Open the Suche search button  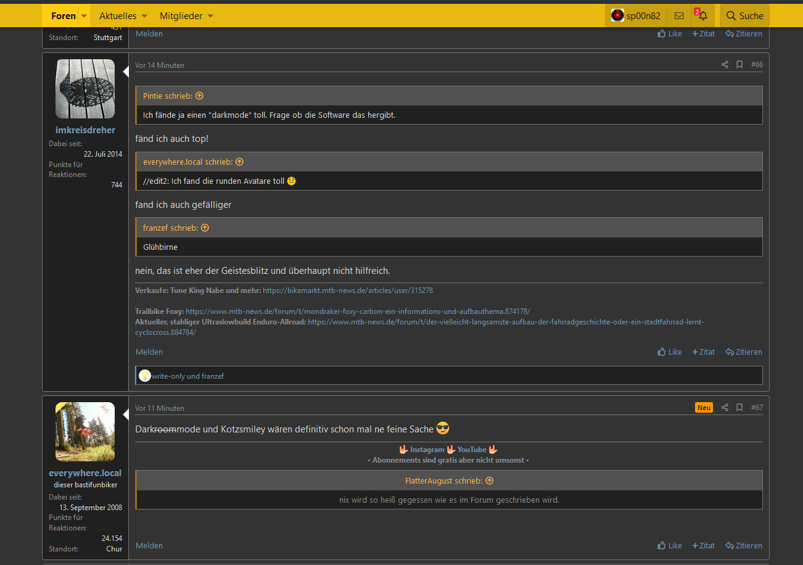744,16
